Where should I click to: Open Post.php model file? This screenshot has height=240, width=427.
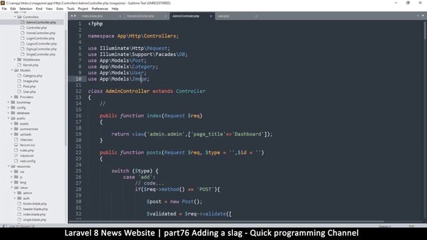[x=29, y=86]
